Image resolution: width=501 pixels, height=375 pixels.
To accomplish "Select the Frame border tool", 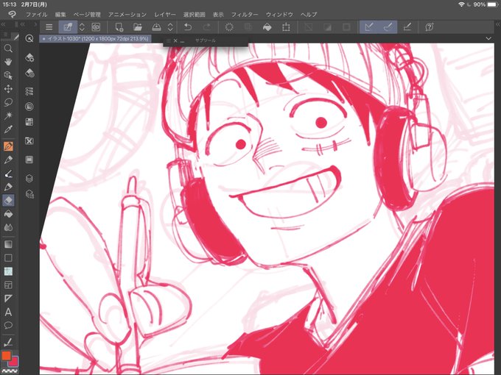I will click(x=8, y=285).
